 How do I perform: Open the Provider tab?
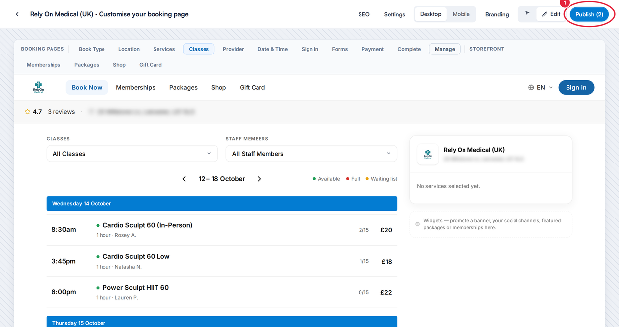pos(233,49)
